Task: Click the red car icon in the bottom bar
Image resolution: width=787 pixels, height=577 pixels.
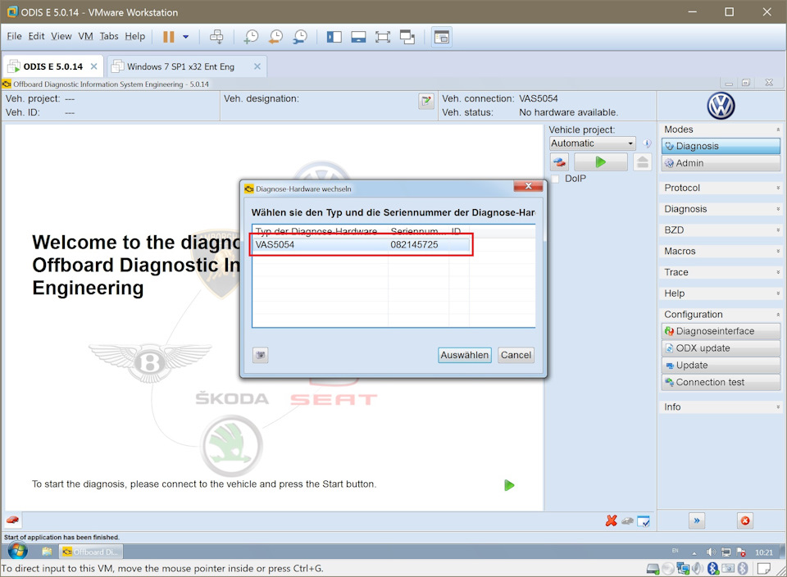Action: 12,520
